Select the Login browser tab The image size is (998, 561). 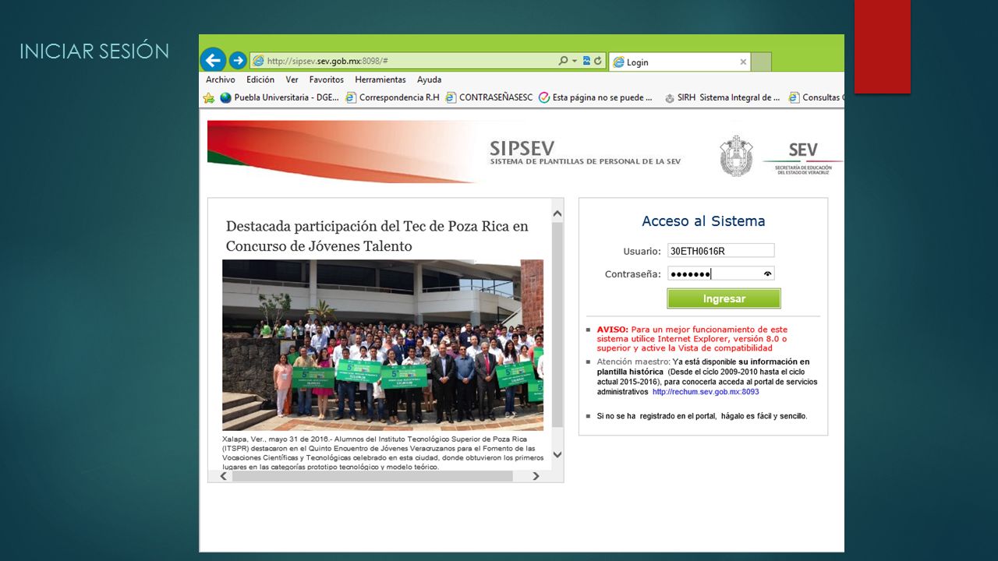(679, 62)
